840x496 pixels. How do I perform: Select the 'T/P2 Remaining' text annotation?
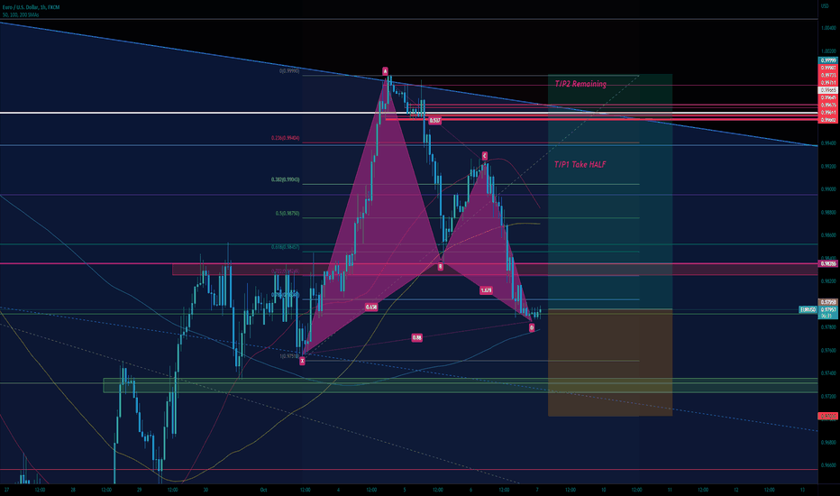click(580, 84)
